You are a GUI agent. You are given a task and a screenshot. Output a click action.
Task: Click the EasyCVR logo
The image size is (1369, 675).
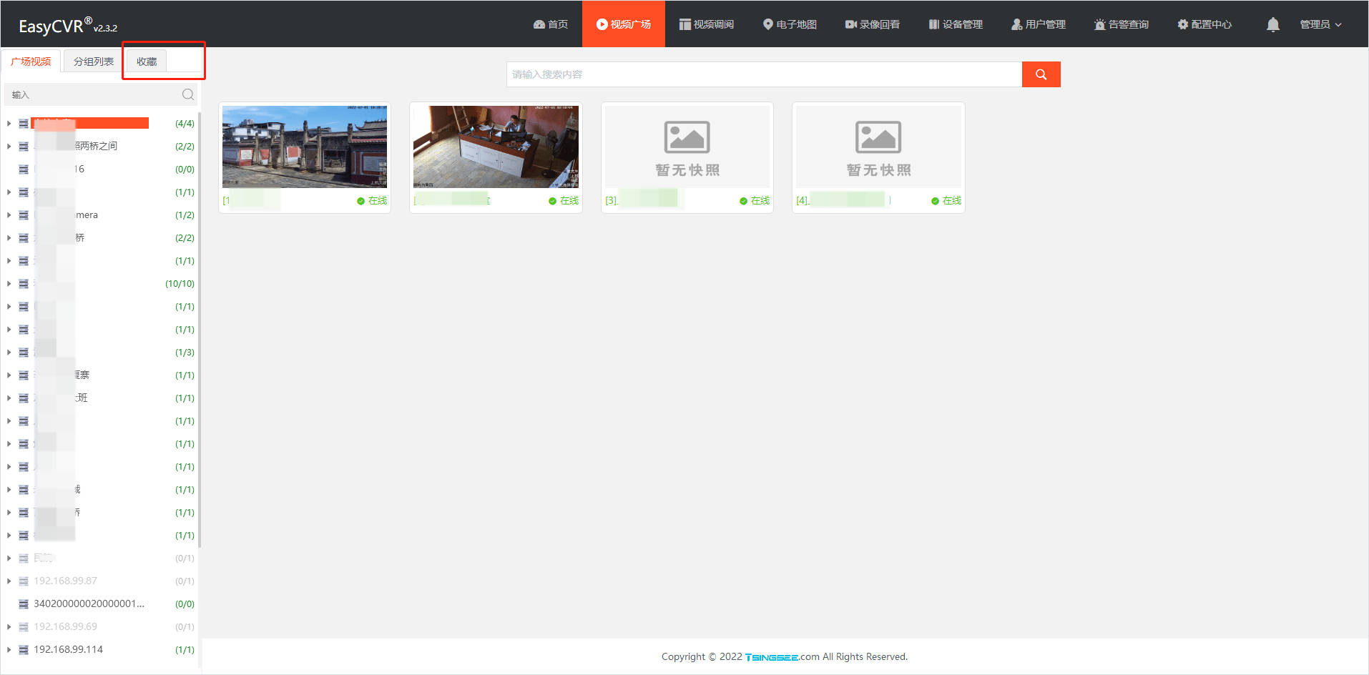(x=68, y=26)
